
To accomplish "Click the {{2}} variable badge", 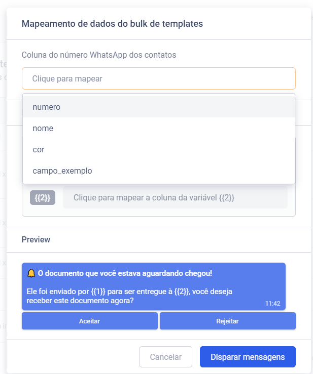I will 42,197.
